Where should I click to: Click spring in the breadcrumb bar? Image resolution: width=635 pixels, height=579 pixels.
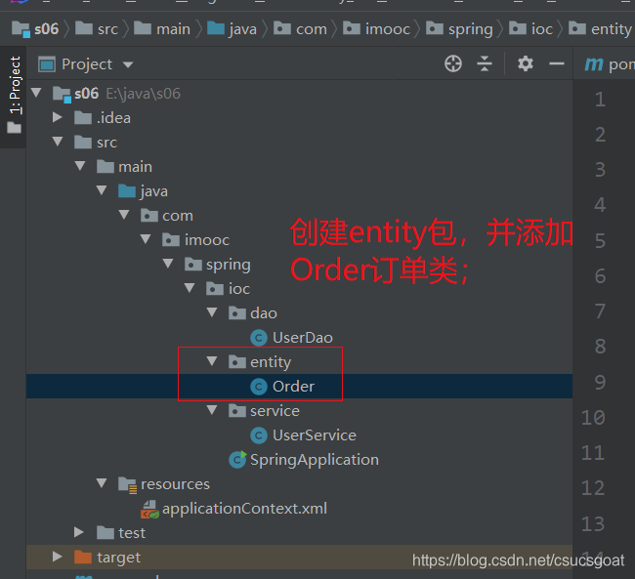pos(471,30)
